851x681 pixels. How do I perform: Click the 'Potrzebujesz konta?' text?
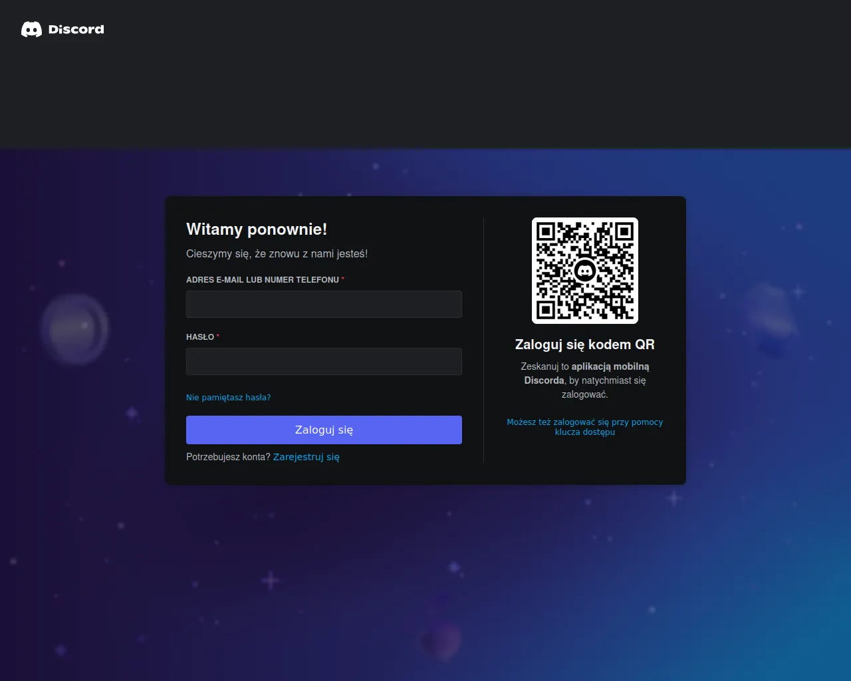pos(228,457)
